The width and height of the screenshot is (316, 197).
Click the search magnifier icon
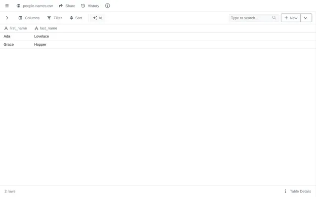point(274,18)
